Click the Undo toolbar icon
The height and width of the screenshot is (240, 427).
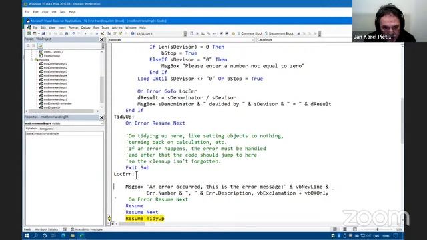(x=73, y=33)
